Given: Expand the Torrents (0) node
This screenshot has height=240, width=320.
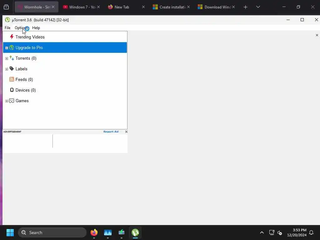Looking at the screenshot, I should (7, 58).
